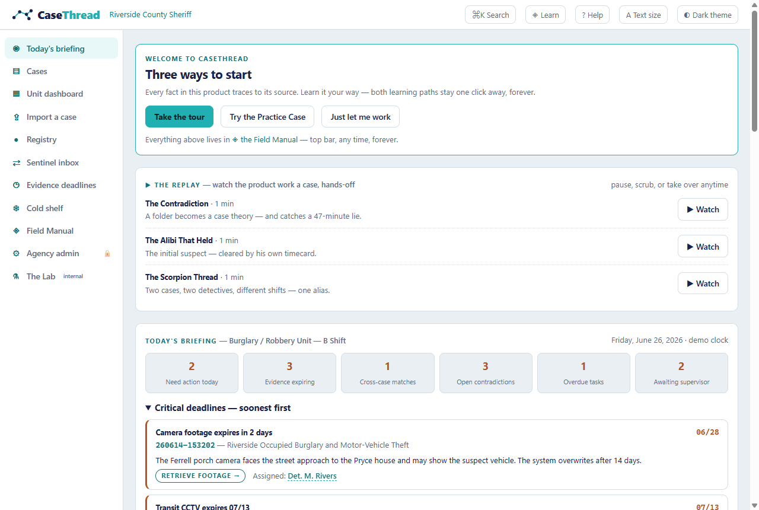Click the Sentinel inbox arrows icon
759x510 pixels.
pyautogui.click(x=16, y=162)
